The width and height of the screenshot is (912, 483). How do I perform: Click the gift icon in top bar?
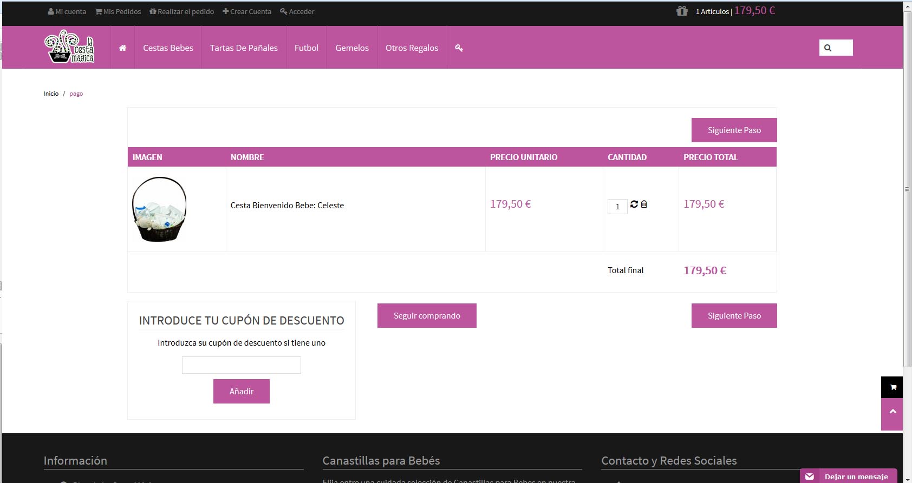pos(682,11)
